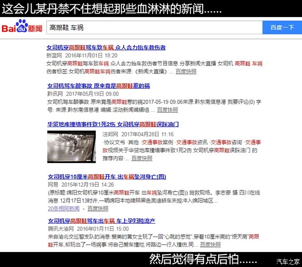Click the 百度一下 search button
Image resolution: width=302 pixels, height=267 pixels.
point(282,28)
